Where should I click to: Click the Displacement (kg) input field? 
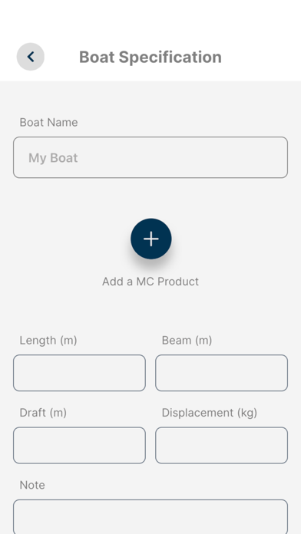[222, 446]
